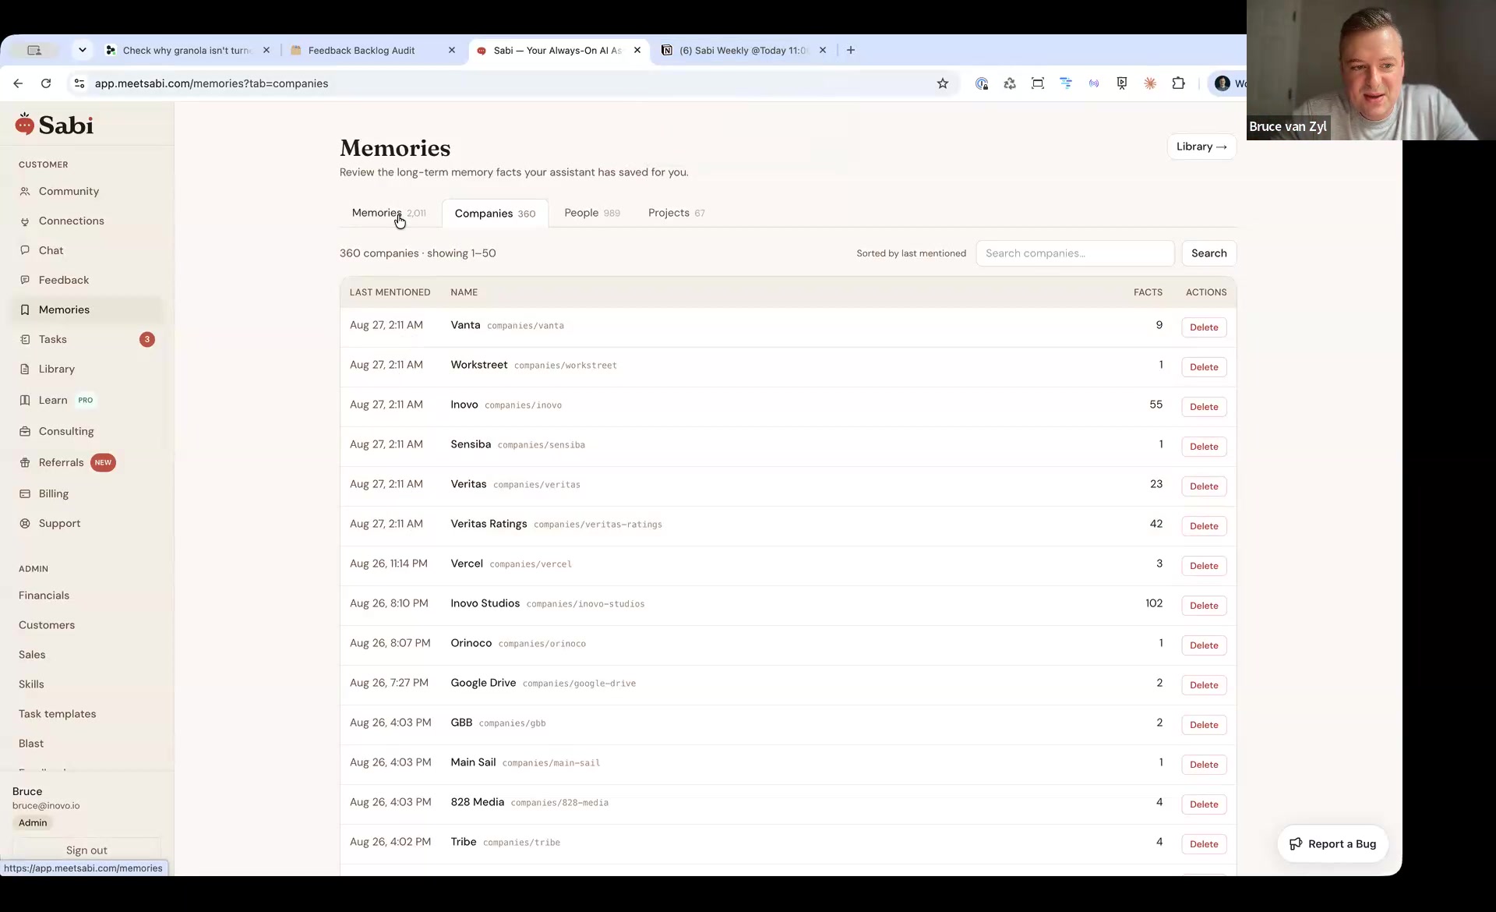Screen dimensions: 1496x912
Task: Switch to the People tab
Action: 592,213
